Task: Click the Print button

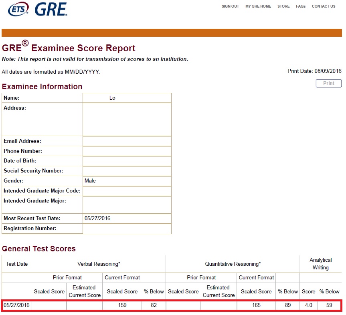Action: [329, 83]
